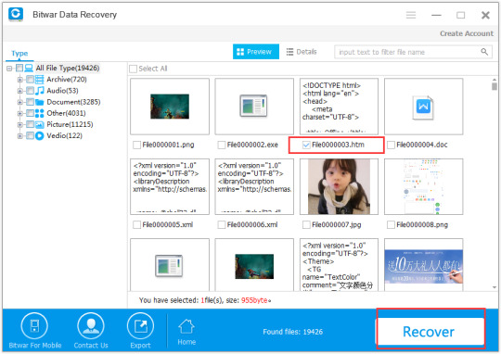Screen dimensions: 501x354
Task: Click the Bitwar Data Recovery logo icon
Action: click(x=16, y=14)
